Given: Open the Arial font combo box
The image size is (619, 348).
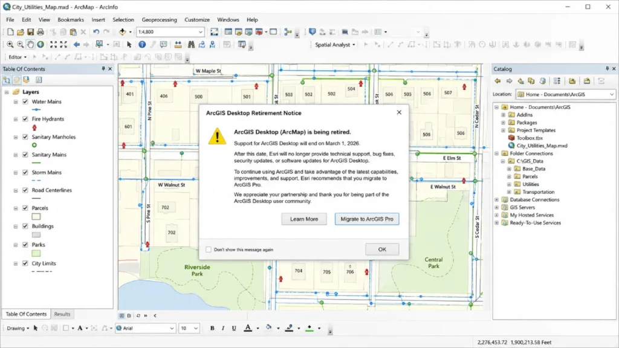Looking at the screenshot, I should tap(145, 328).
